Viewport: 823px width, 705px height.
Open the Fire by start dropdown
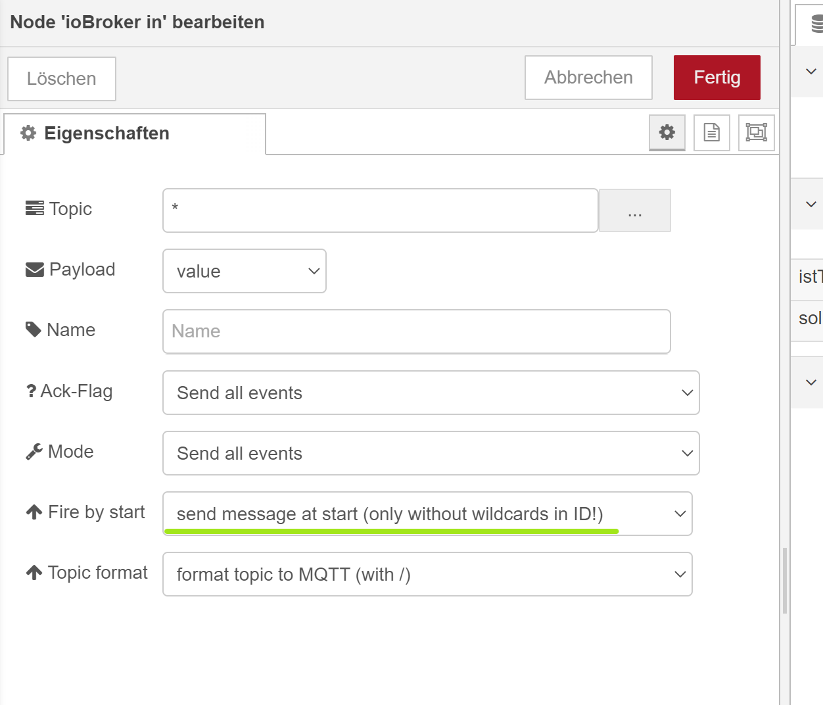click(427, 514)
